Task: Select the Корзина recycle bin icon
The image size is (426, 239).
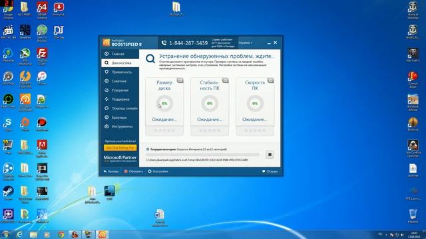Action: tap(413, 216)
